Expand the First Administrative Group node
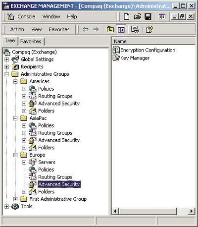This screenshot has width=198, height=227. coord(15,199)
